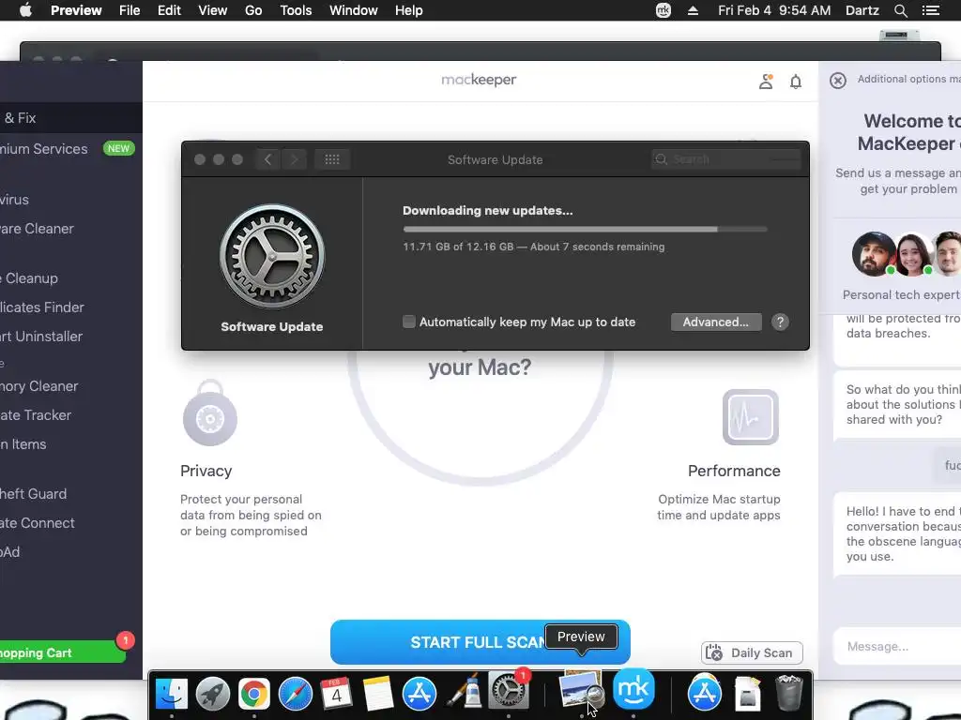
Task: Select Smart Uninstaller in sidebar
Action: click(71, 337)
